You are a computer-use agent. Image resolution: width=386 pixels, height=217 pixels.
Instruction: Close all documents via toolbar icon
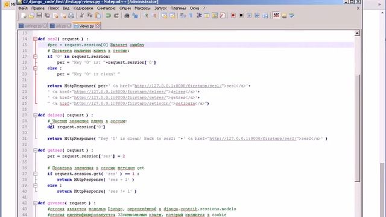pos(63,16)
